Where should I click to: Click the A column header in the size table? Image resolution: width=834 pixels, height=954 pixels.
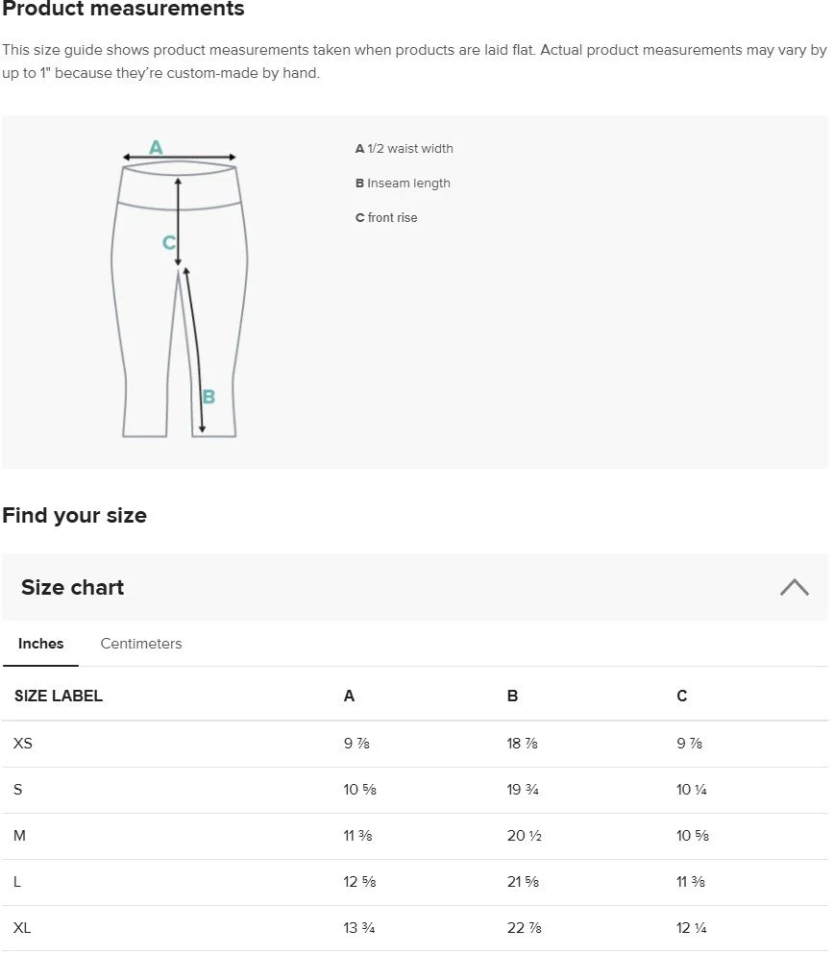pyautogui.click(x=349, y=696)
